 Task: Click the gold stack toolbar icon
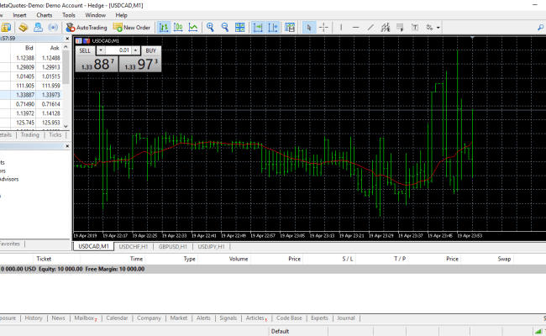24,27
